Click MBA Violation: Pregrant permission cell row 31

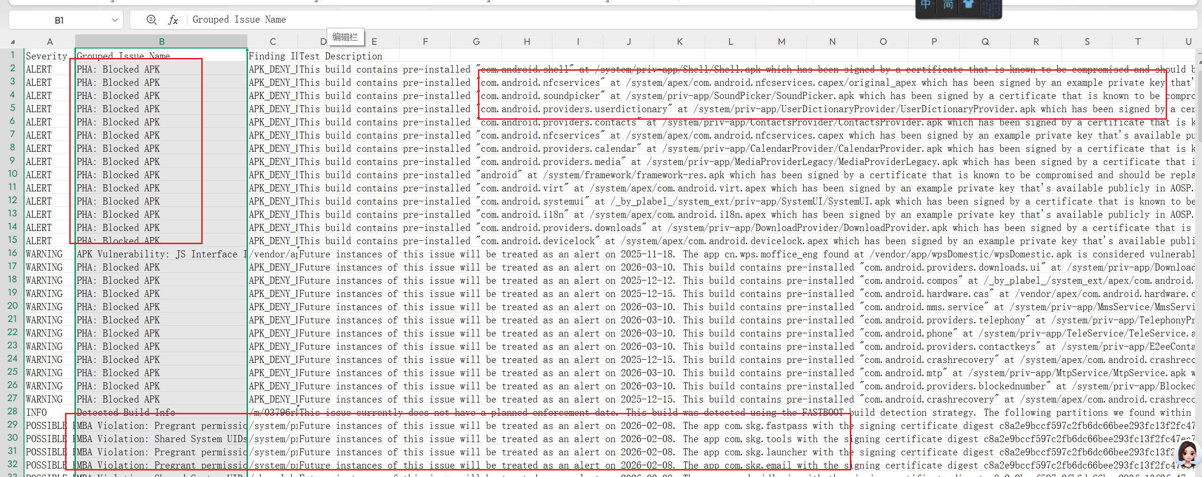pyautogui.click(x=161, y=452)
